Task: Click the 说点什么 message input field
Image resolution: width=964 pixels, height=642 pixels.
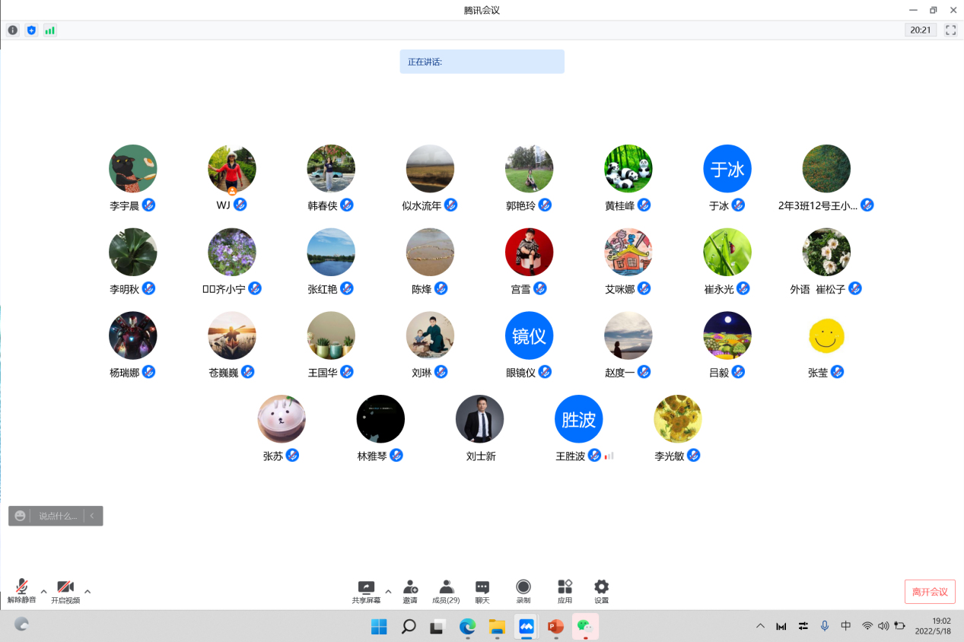Action: 58,516
